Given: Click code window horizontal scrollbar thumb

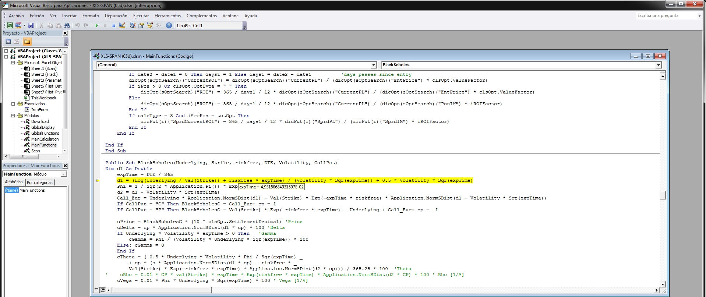Looking at the screenshot, I should pyautogui.click(x=162, y=290).
